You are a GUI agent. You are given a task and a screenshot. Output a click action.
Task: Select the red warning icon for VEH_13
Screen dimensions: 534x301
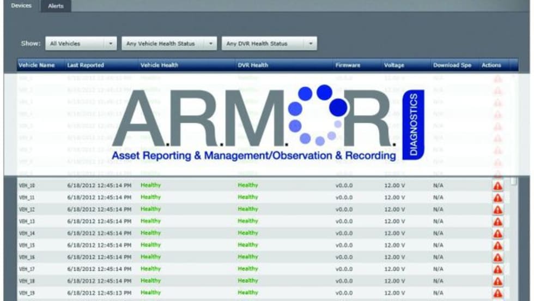pyautogui.click(x=497, y=222)
